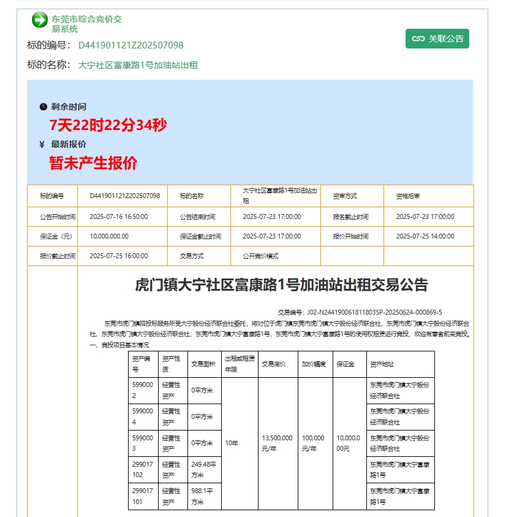Click the 公开竞价模式 cell
Viewport: 506px width, 517px height.
276,256
